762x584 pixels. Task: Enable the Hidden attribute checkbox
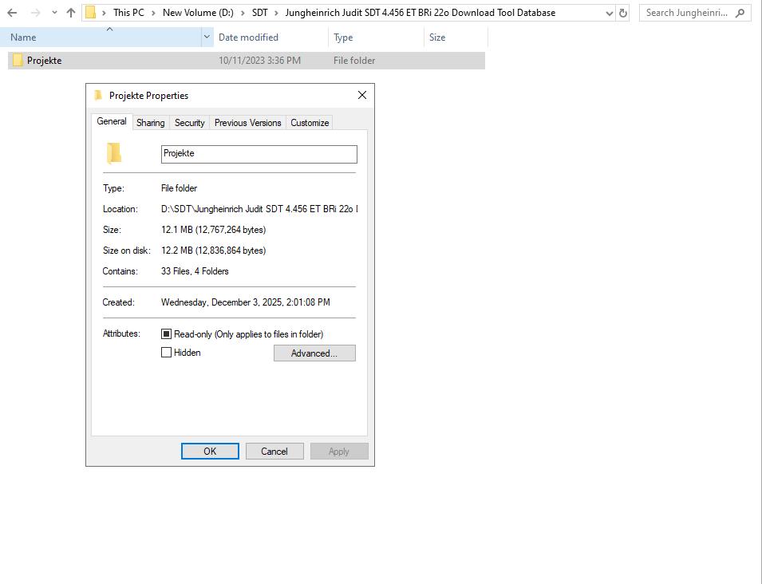click(x=166, y=353)
